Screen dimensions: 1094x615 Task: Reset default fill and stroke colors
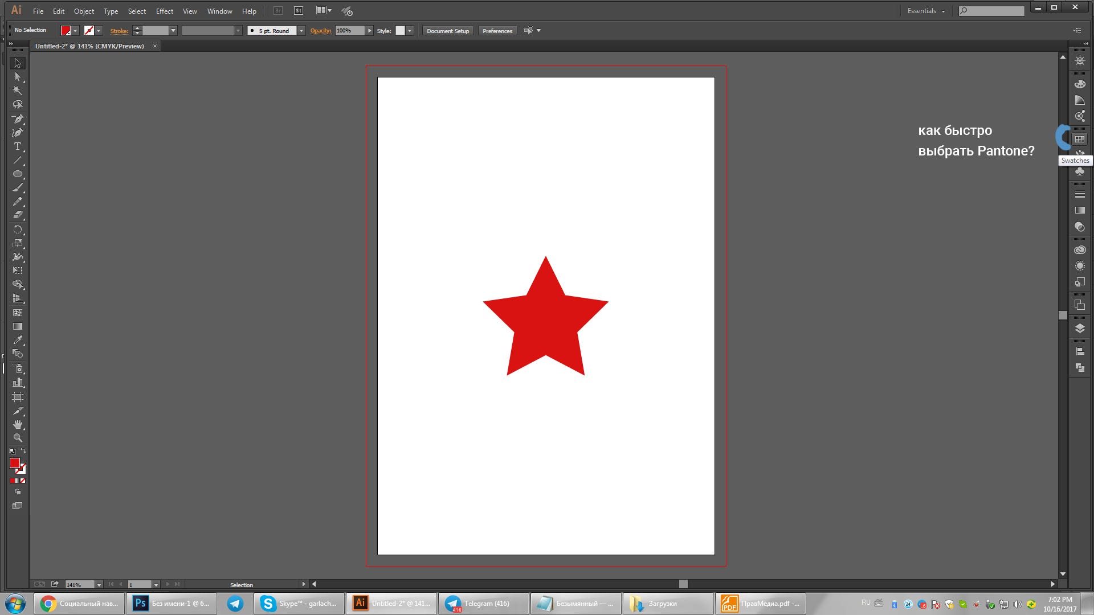coord(12,451)
